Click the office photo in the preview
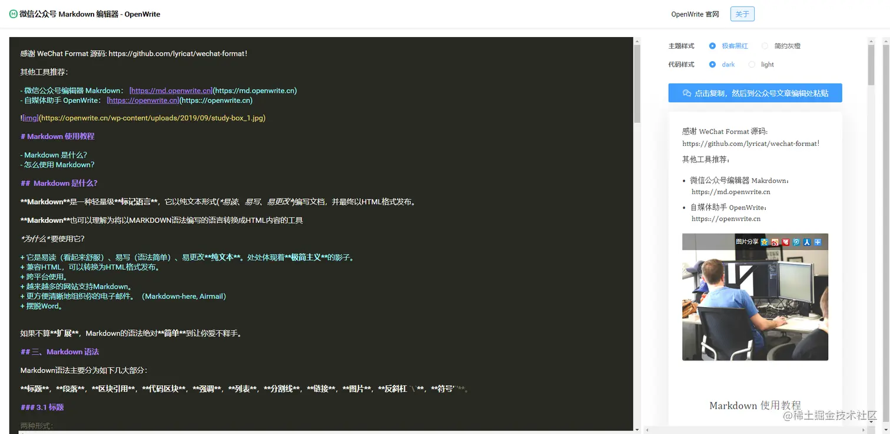The width and height of the screenshot is (890, 434). [x=755, y=297]
